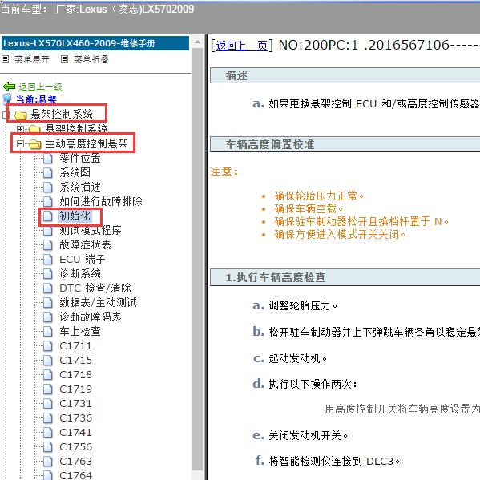Click the 菜单展开 menu expand icon
This screenshot has height=480, width=480.
(5, 58)
